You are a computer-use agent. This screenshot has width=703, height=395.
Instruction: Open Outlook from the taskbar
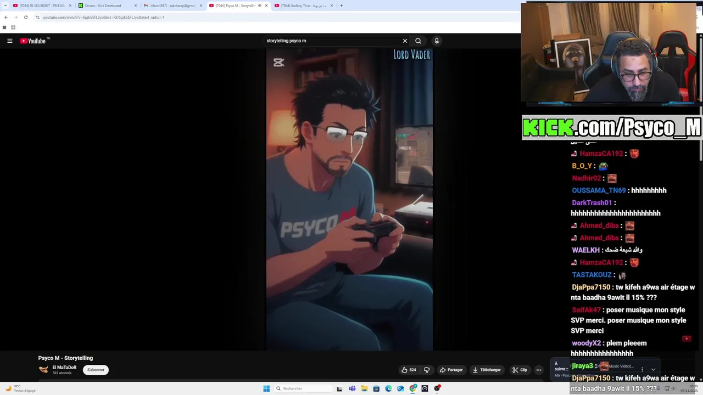[x=400, y=388]
